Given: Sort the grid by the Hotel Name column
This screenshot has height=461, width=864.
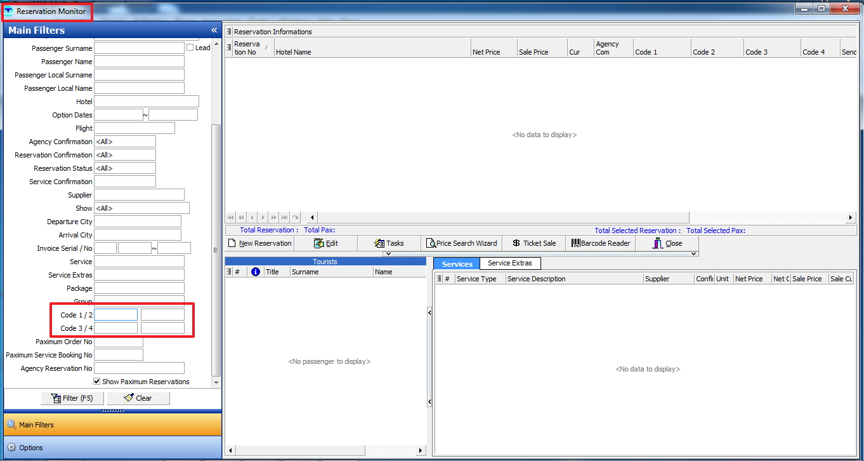Looking at the screenshot, I should (x=371, y=52).
